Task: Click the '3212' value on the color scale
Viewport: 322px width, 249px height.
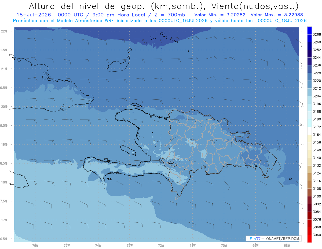Action: pyautogui.click(x=317, y=88)
